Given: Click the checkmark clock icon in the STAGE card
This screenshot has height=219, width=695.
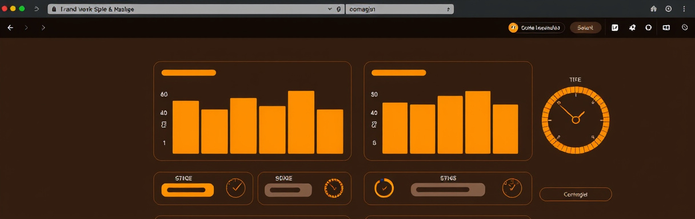Looking at the screenshot, I should click(235, 188).
